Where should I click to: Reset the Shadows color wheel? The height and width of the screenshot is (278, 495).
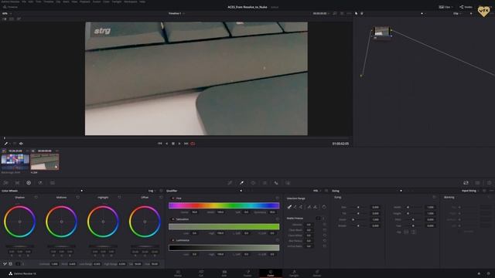36,198
